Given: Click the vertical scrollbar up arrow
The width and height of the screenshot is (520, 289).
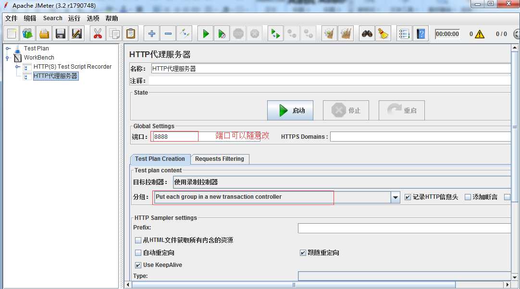Looking at the screenshot, I should click(x=515, y=48).
